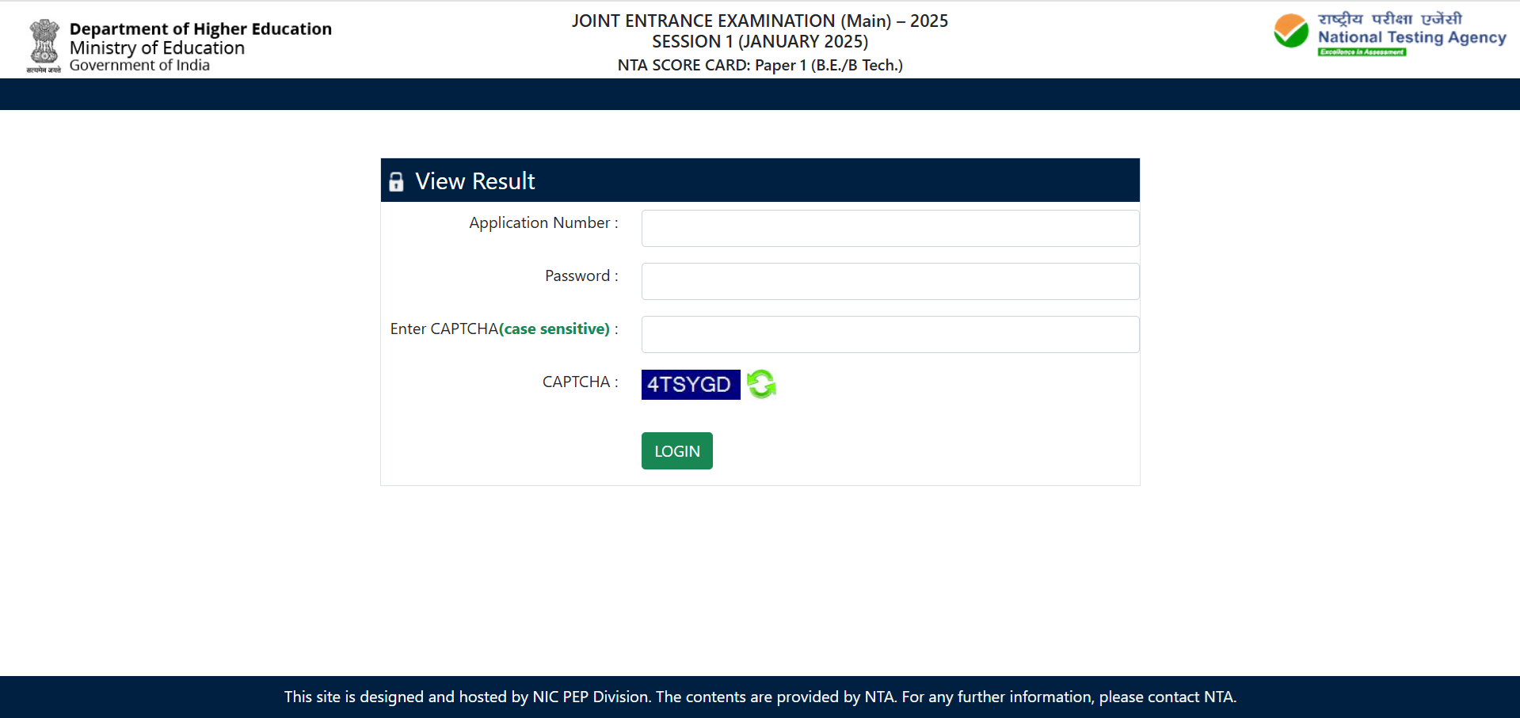Click the Hindi NTA name text
Viewport: 1520px width, 718px height.
(1389, 19)
